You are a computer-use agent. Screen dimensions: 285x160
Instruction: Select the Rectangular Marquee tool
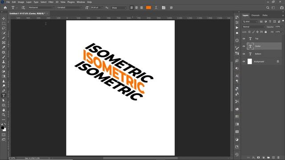coord(4,24)
